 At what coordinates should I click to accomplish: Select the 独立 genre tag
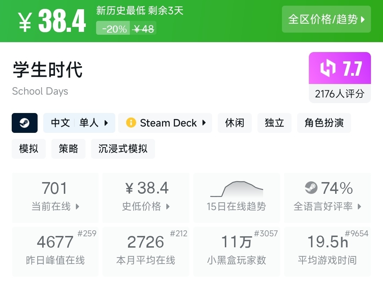point(274,123)
